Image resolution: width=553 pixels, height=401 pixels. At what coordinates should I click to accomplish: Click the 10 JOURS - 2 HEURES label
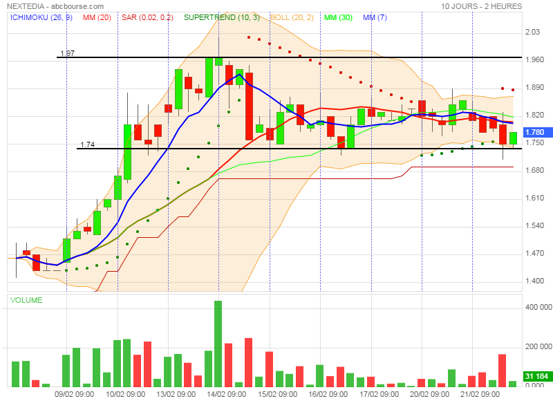point(481,6)
